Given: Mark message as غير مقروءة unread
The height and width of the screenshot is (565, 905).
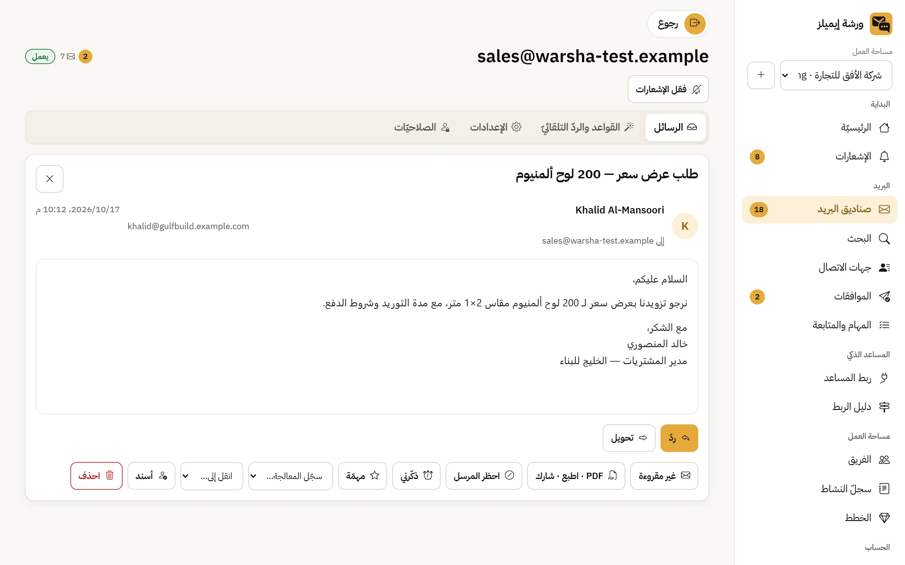Looking at the screenshot, I should tap(664, 476).
